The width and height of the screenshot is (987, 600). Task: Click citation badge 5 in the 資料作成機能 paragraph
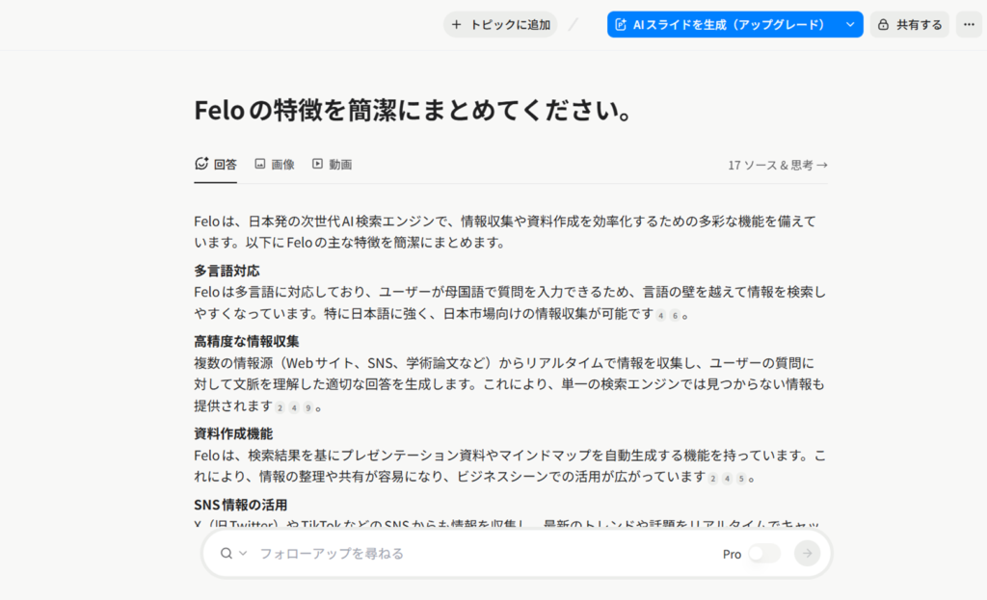[x=740, y=479]
